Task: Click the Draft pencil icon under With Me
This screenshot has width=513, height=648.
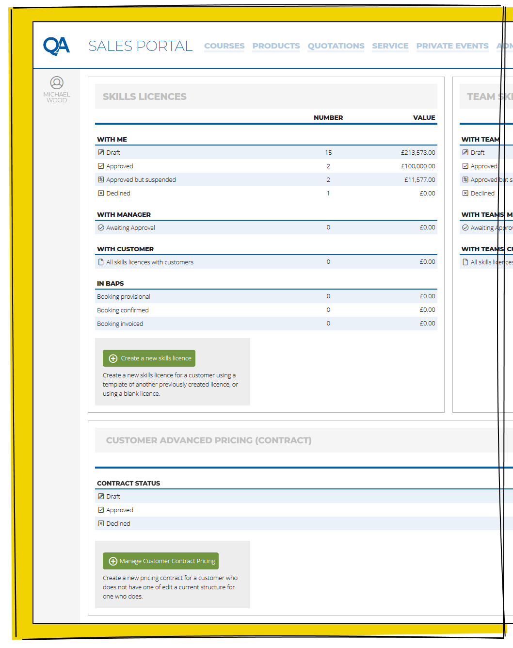Action: (101, 152)
